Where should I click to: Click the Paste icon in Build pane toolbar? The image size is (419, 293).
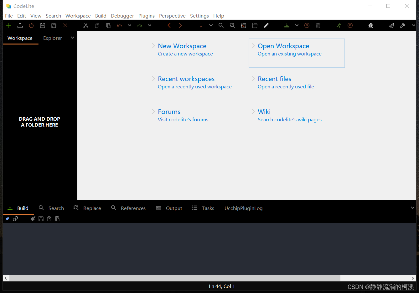pyautogui.click(x=57, y=219)
